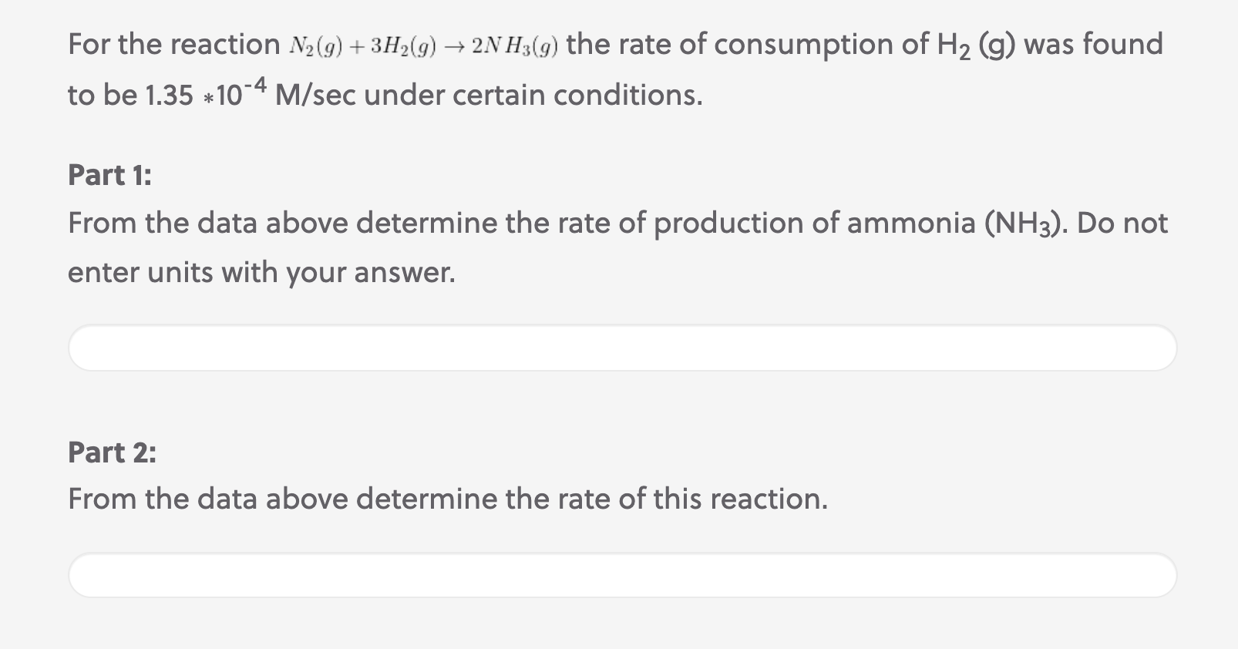Click the Part 1 answer input field

click(x=622, y=348)
